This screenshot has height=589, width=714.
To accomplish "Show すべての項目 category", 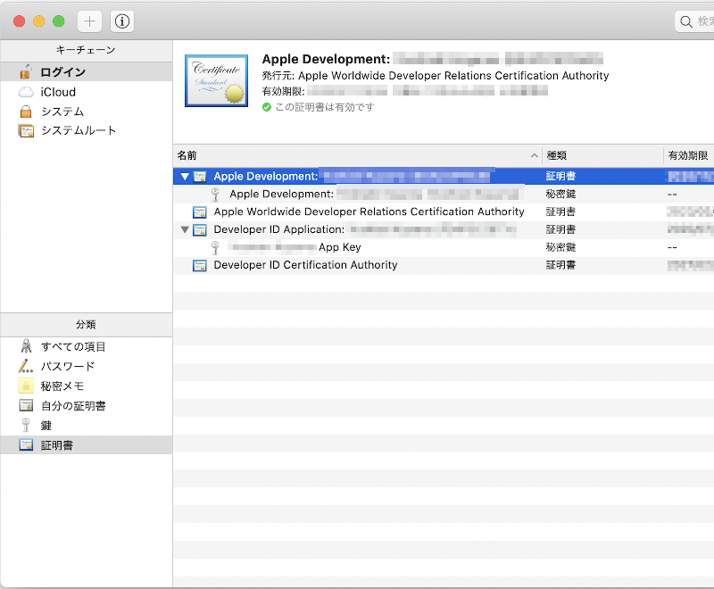I will click(x=73, y=347).
